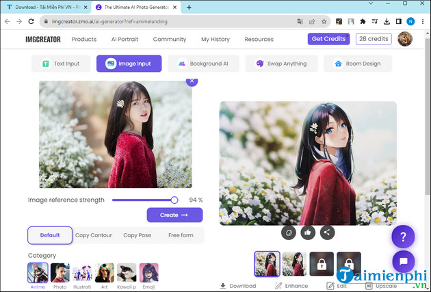
Task: Click the site info lock icon
Action: (x=46, y=21)
